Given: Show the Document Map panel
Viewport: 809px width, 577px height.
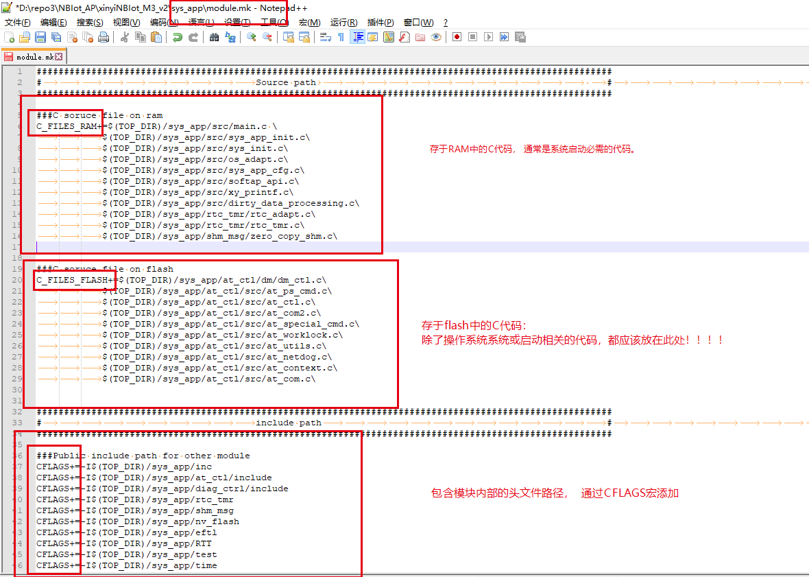Looking at the screenshot, I should click(x=389, y=37).
